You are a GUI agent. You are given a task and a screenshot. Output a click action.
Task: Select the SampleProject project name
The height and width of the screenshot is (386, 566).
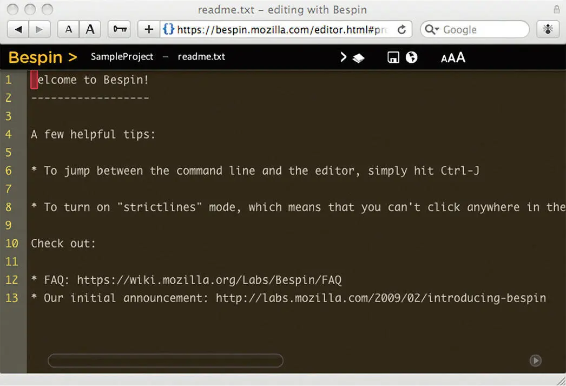[122, 57]
